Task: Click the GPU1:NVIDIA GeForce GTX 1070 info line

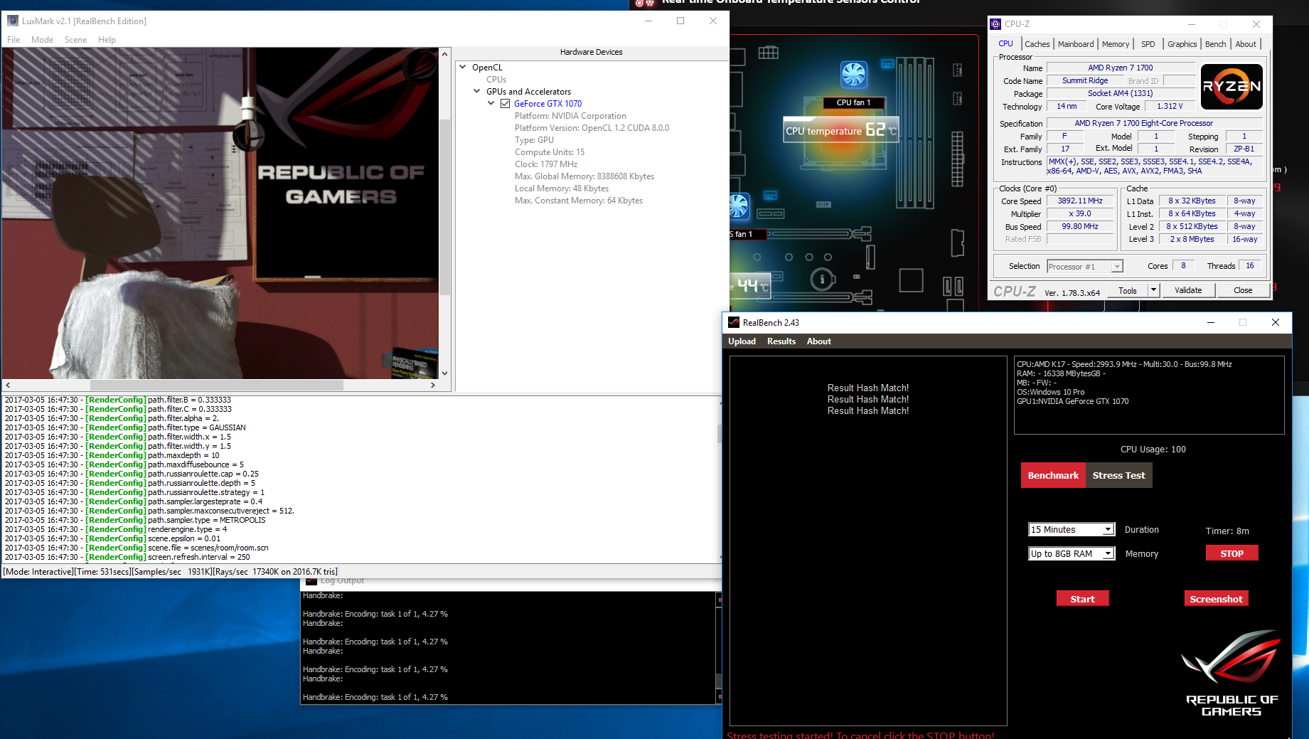Action: 1073,401
